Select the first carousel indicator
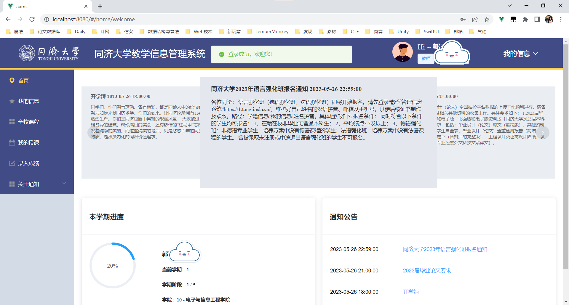 [x=304, y=193]
